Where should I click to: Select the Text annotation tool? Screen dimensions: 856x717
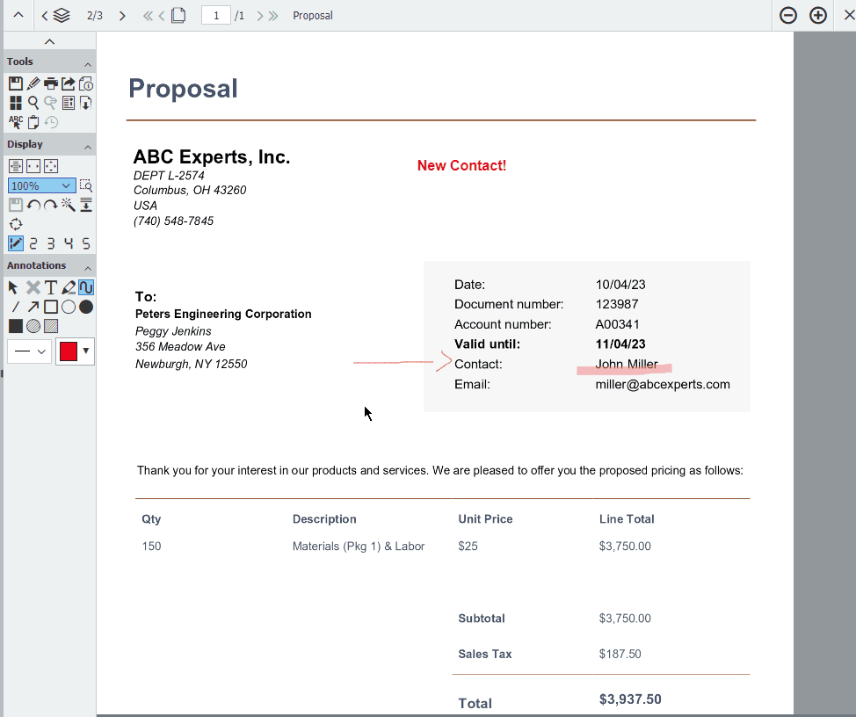[x=51, y=287]
